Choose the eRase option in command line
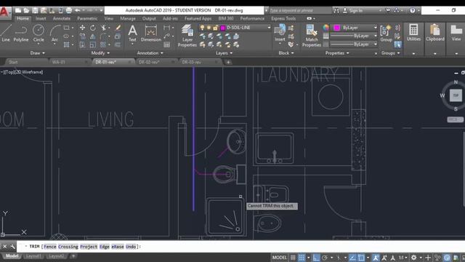The width and height of the screenshot is (465, 262). pyautogui.click(x=118, y=247)
